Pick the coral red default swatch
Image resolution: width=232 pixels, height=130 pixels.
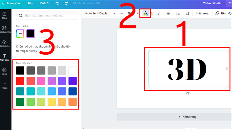coord(31,81)
